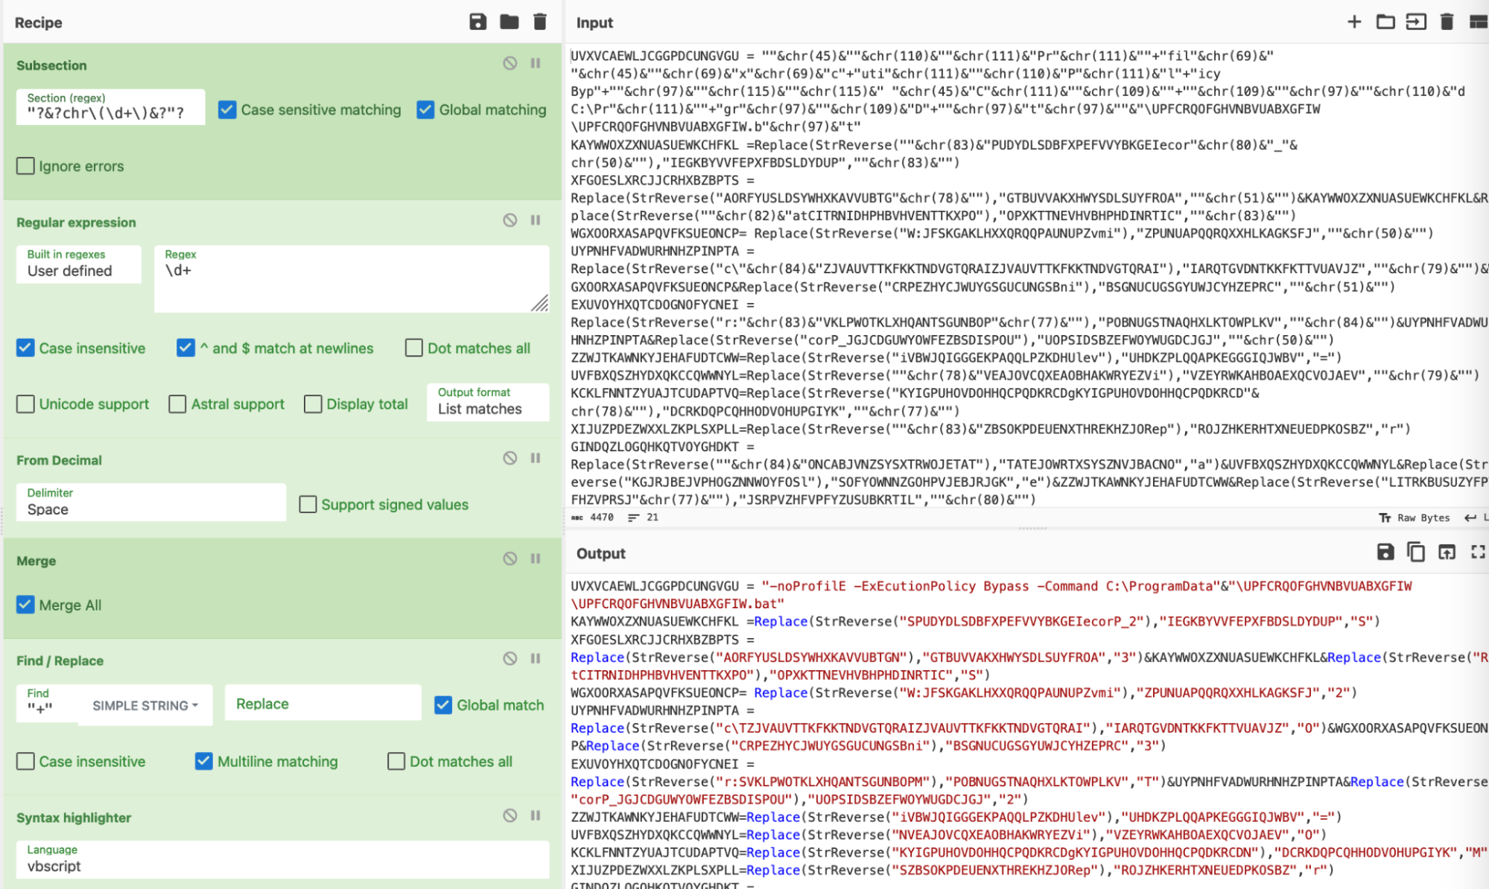This screenshot has width=1489, height=889.
Task: Clear the recipe with the trash icon
Action: [540, 22]
